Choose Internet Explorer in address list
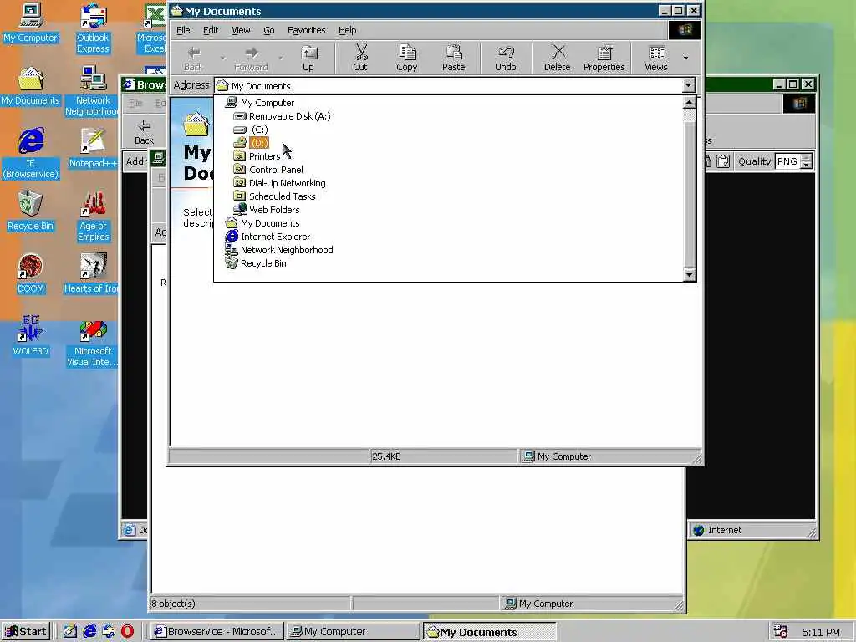 [275, 237]
